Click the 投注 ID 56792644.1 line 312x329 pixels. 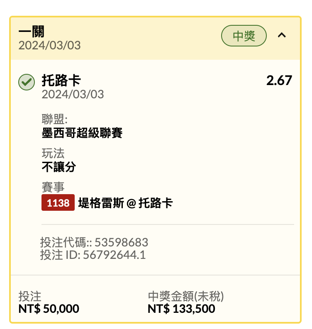(x=93, y=255)
